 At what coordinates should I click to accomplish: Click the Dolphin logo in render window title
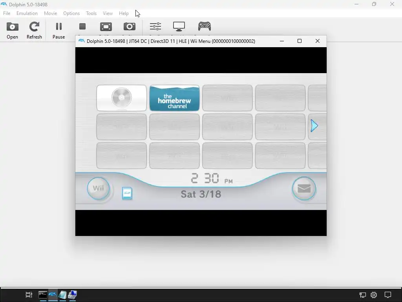tap(82, 41)
